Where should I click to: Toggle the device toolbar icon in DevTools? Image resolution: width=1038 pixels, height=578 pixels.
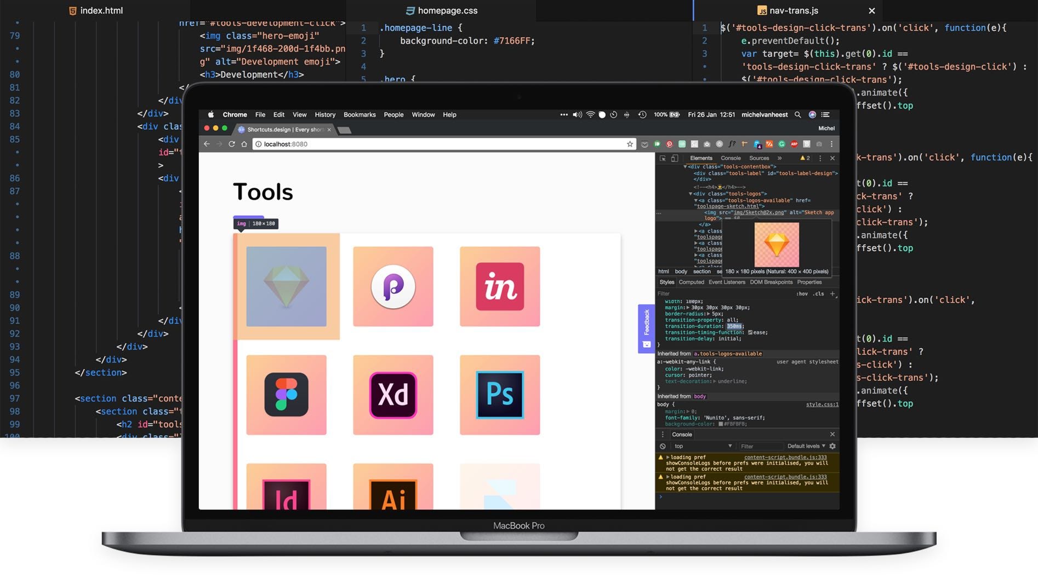675,159
